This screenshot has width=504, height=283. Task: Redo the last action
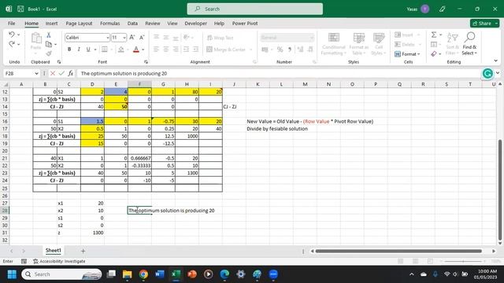tap(12, 44)
